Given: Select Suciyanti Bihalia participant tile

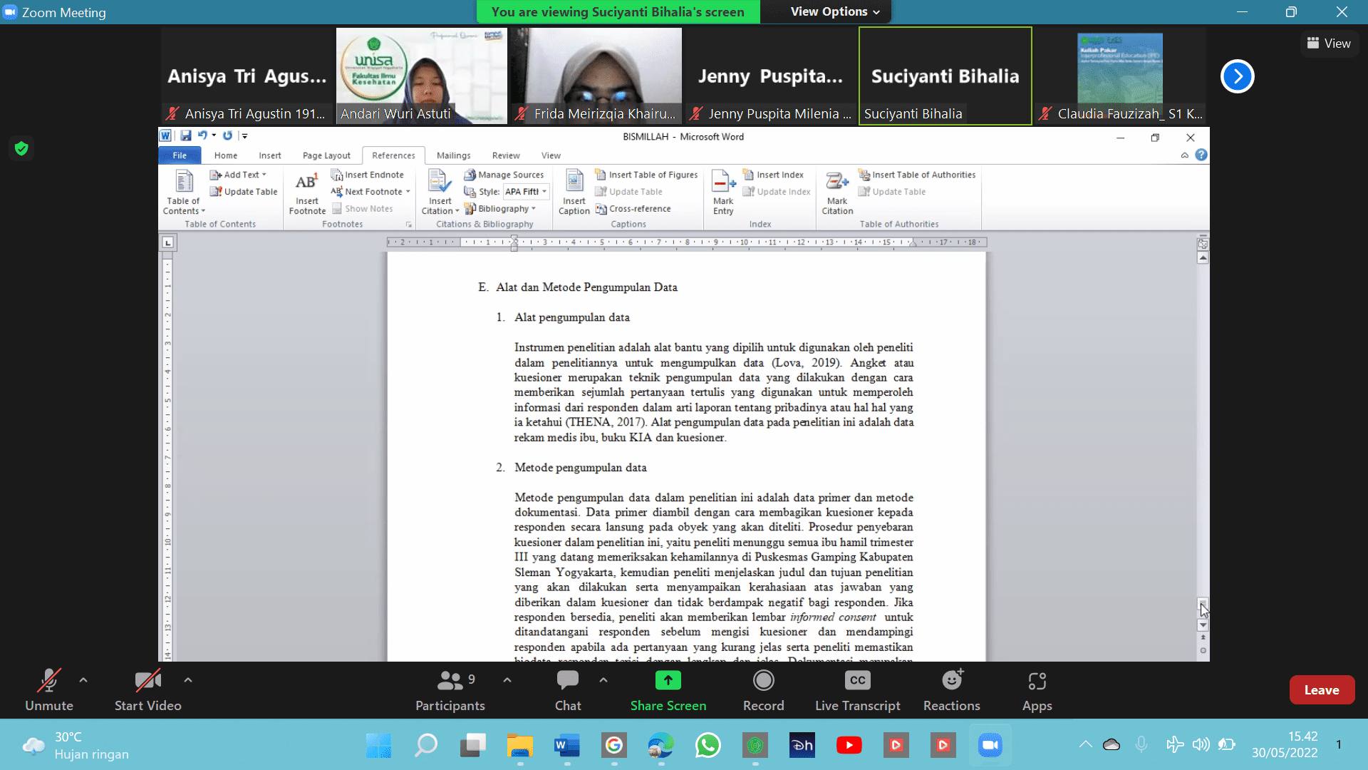Looking at the screenshot, I should (x=945, y=76).
